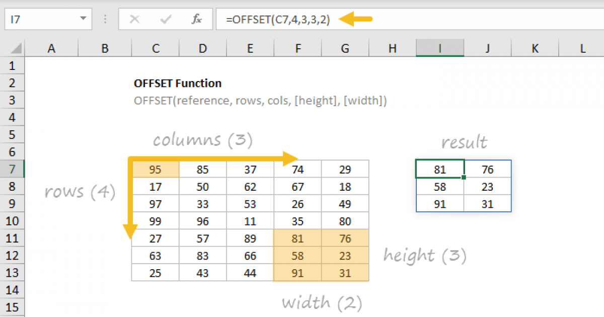Select column C header

coord(156,48)
